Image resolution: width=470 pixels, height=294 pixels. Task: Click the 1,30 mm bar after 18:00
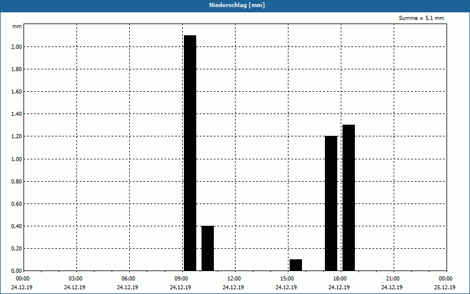coord(348,198)
